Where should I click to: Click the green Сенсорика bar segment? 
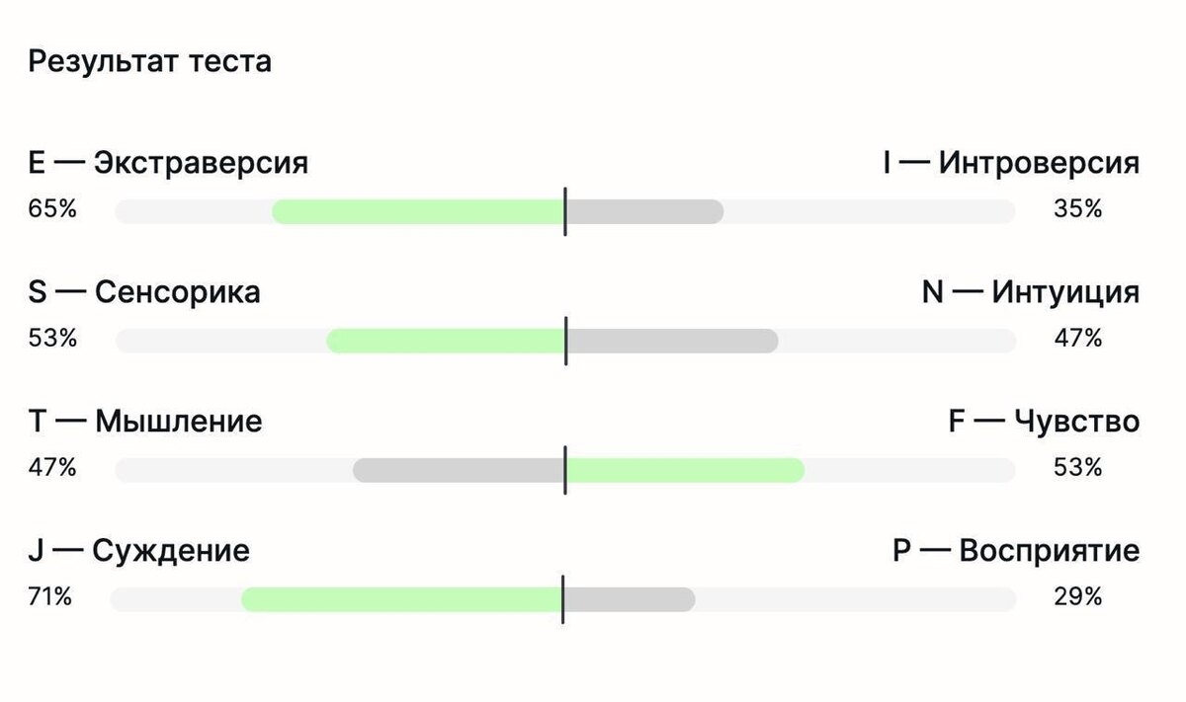(446, 341)
